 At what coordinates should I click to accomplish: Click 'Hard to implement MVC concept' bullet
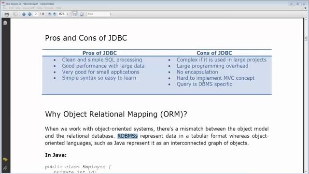(216, 78)
